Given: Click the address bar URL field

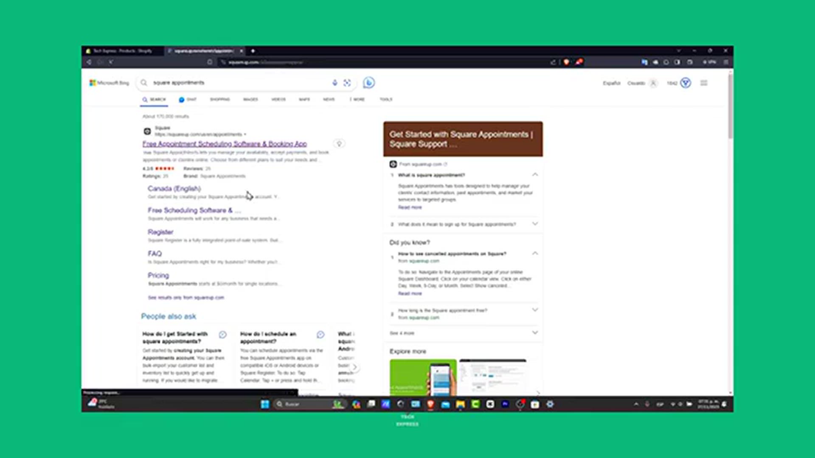Looking at the screenshot, I should click(x=382, y=62).
